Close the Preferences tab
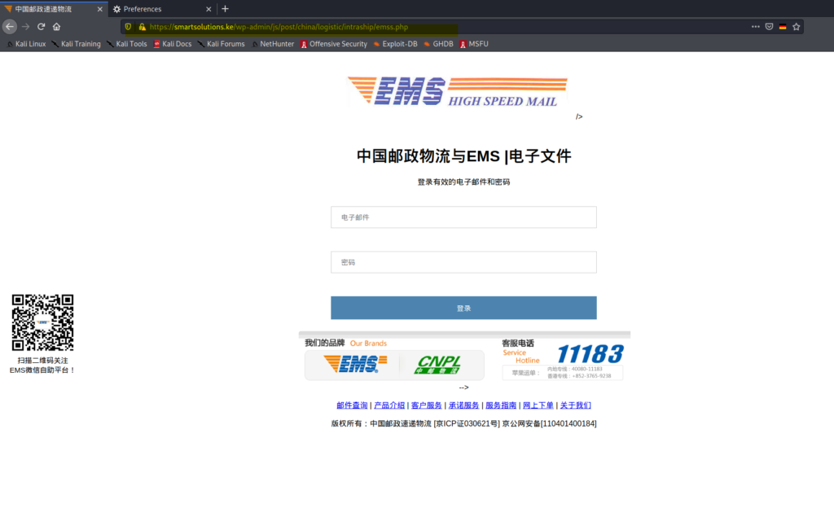The image size is (834, 521). (208, 9)
